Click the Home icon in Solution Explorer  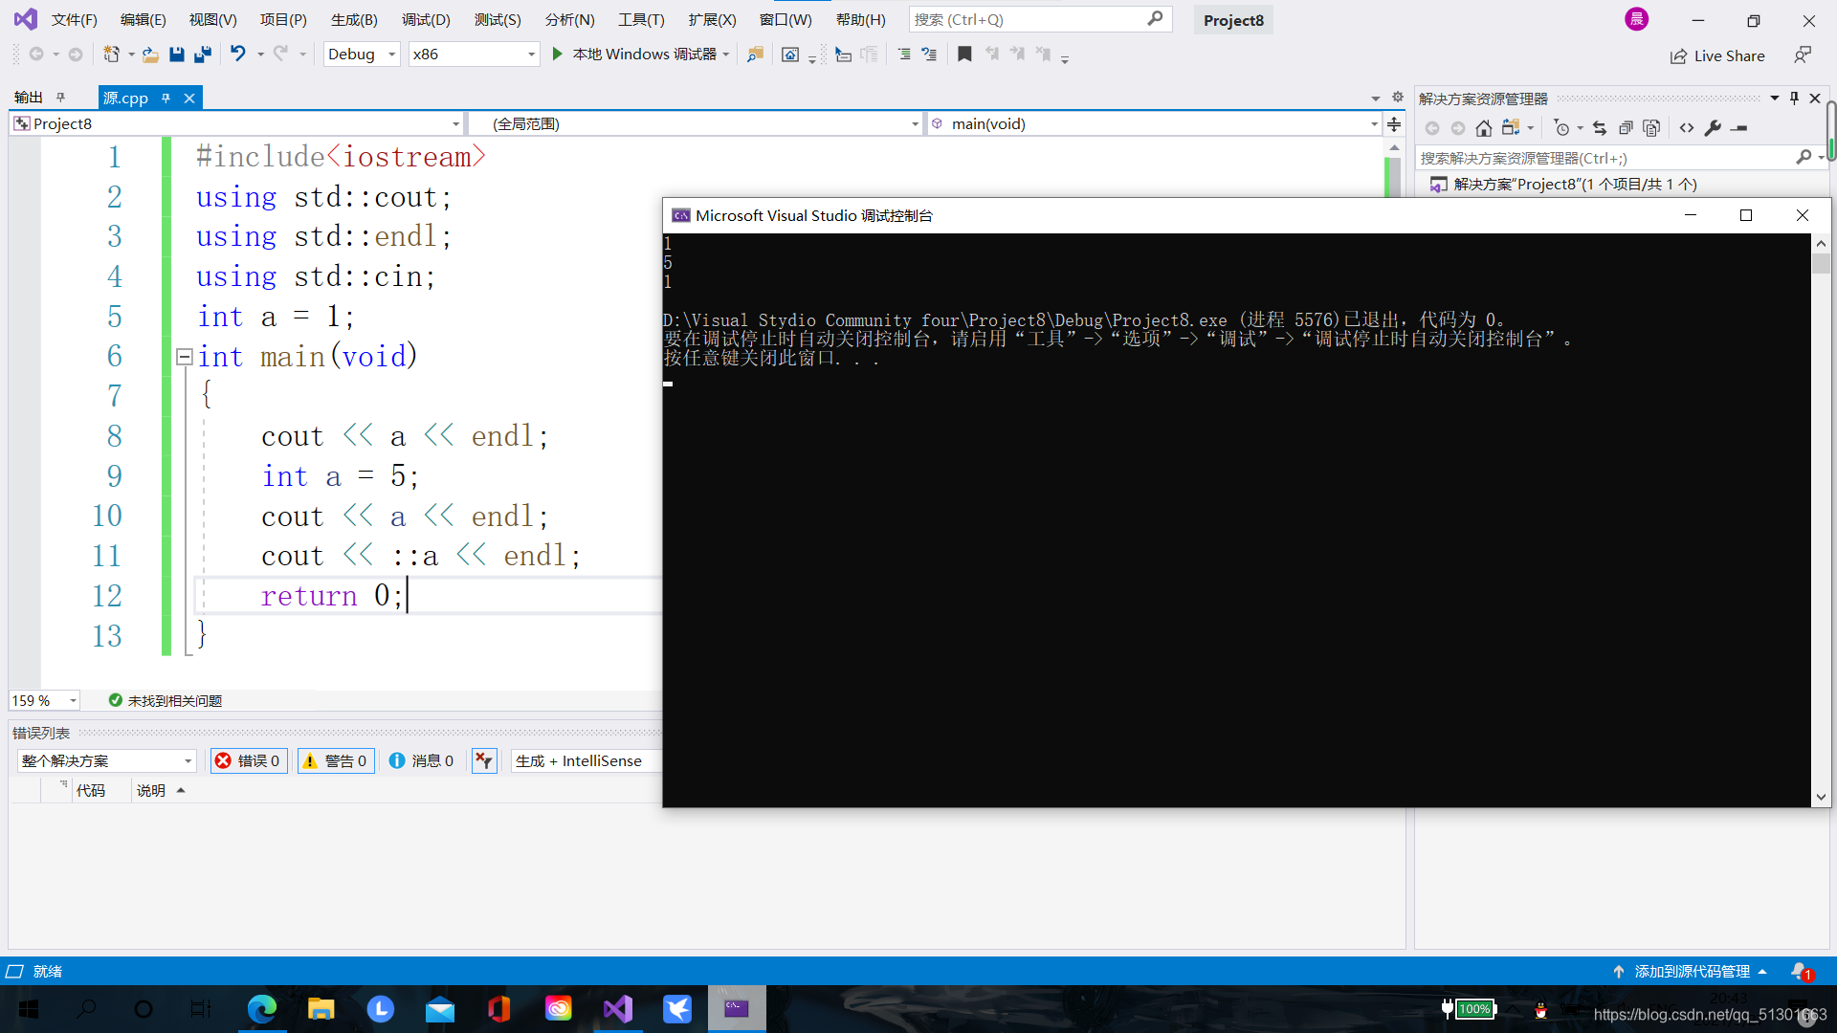click(1484, 128)
